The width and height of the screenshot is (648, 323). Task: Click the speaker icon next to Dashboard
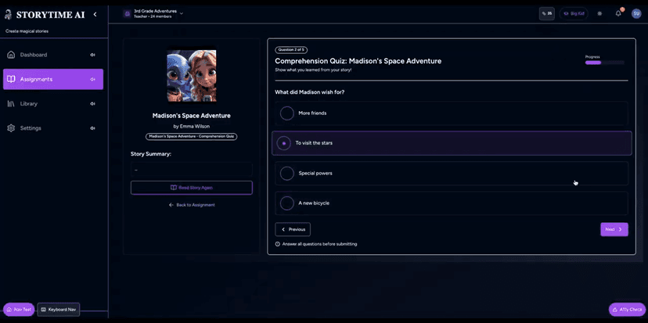[x=92, y=55]
